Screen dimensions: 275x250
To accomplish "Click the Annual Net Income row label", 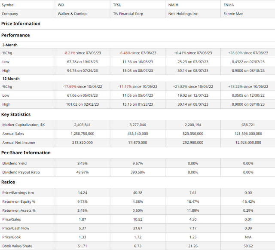I will tap(18, 143).
